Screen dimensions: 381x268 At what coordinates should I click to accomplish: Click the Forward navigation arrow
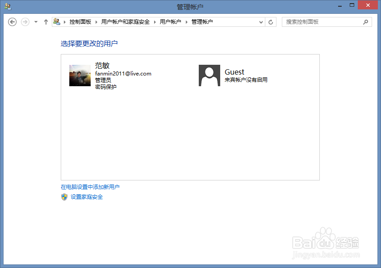point(25,22)
